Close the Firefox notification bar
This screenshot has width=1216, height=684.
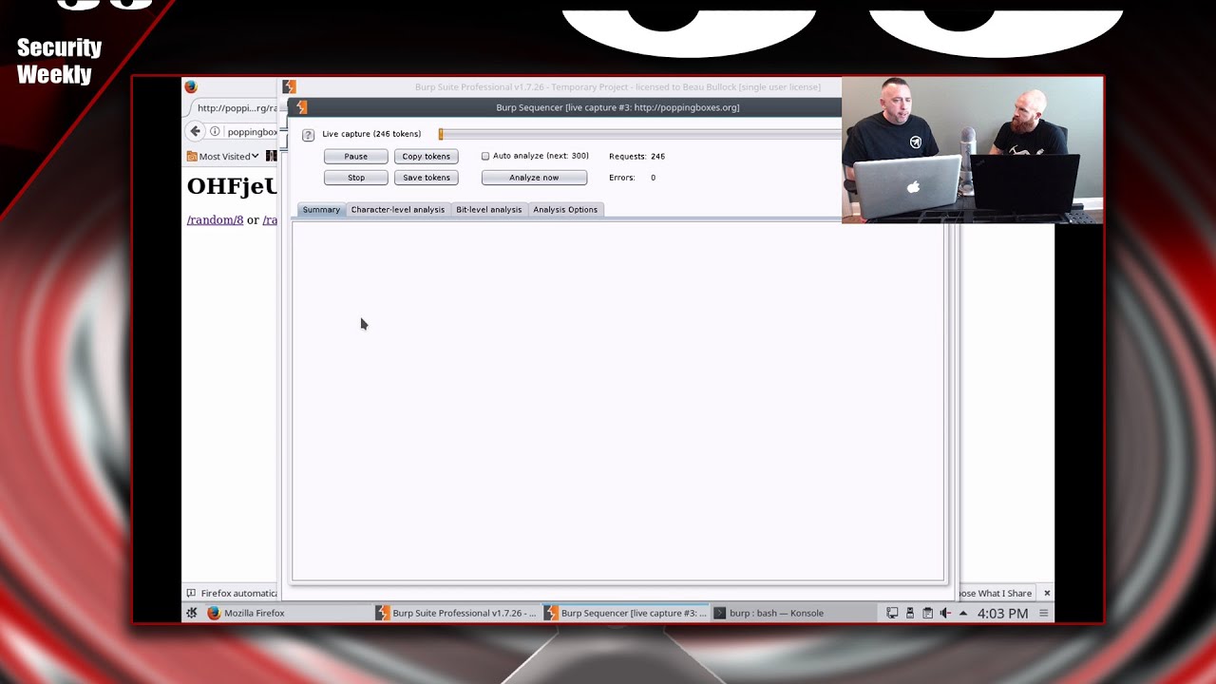(x=1047, y=593)
